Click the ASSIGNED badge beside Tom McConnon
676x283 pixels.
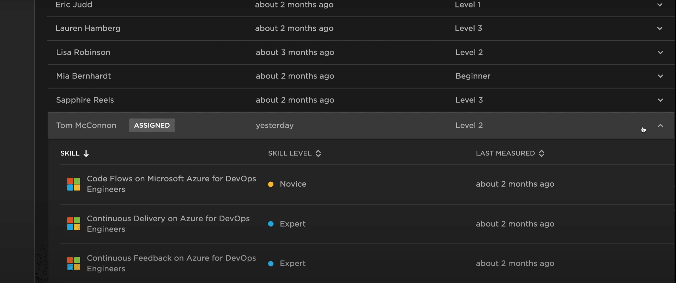coord(152,125)
